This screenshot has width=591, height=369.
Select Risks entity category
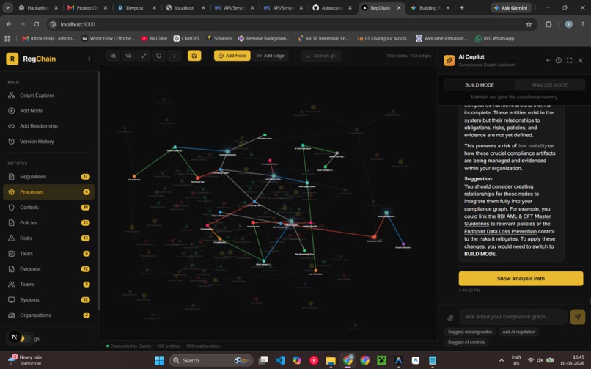tap(49, 238)
